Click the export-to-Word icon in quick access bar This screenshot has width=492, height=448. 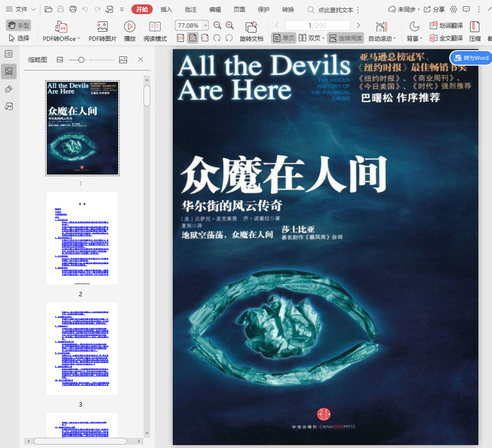[x=109, y=9]
